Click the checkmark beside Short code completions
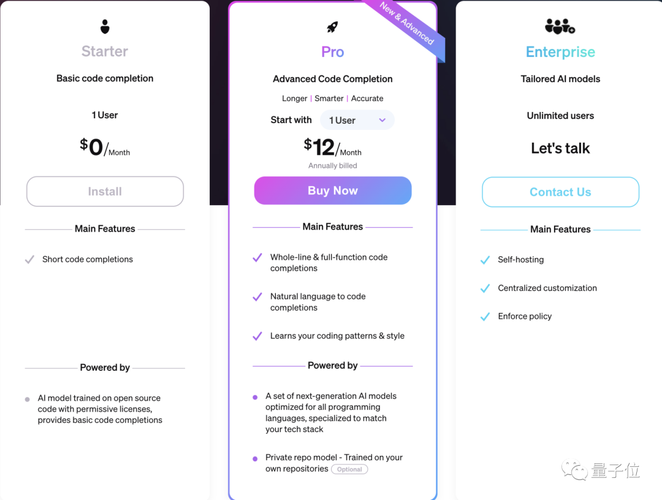The image size is (662, 500). [x=29, y=259]
